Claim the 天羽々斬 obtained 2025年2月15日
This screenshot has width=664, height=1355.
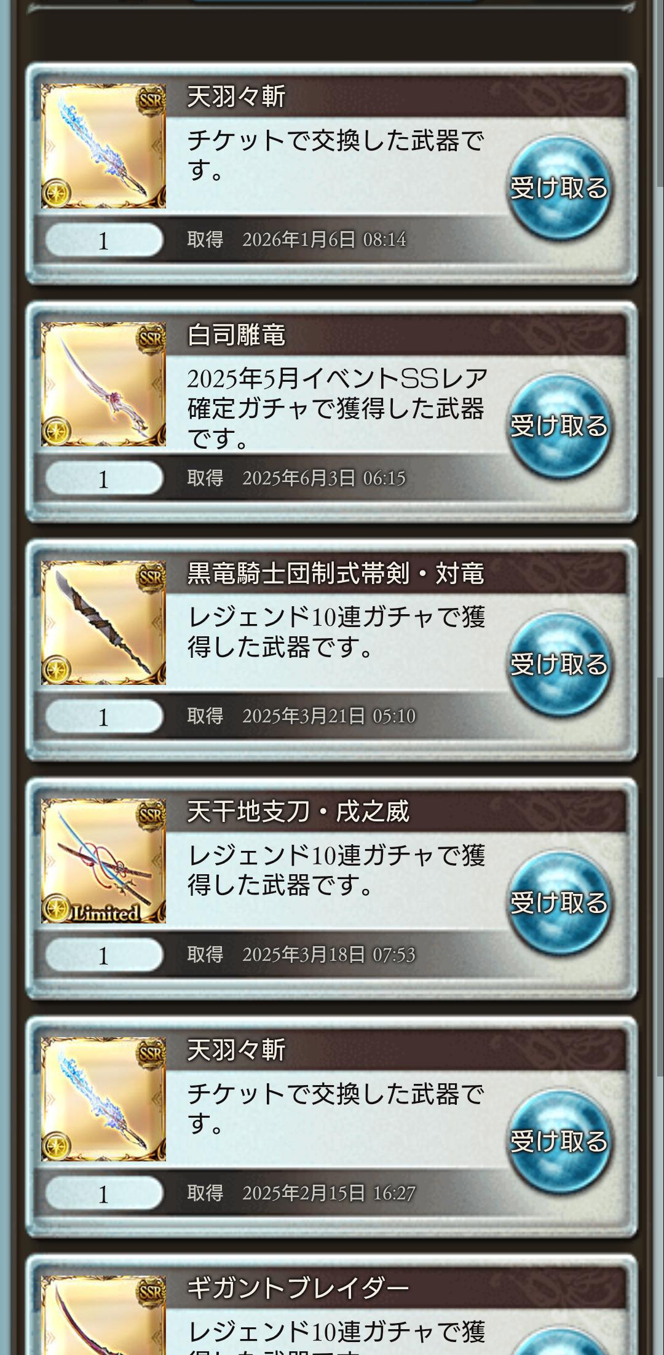[x=559, y=1141]
